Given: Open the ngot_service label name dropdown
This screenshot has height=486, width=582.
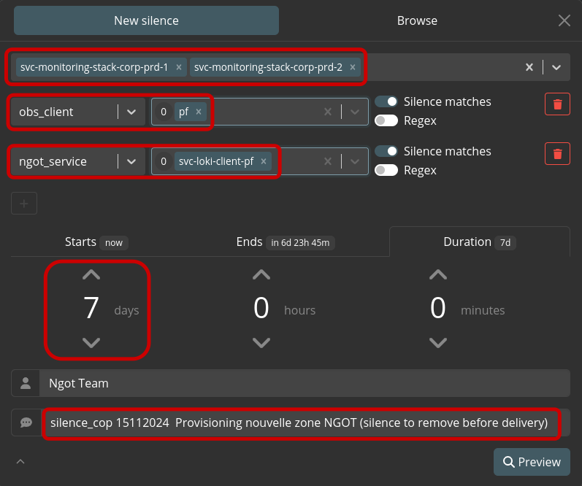Looking at the screenshot, I should point(131,161).
